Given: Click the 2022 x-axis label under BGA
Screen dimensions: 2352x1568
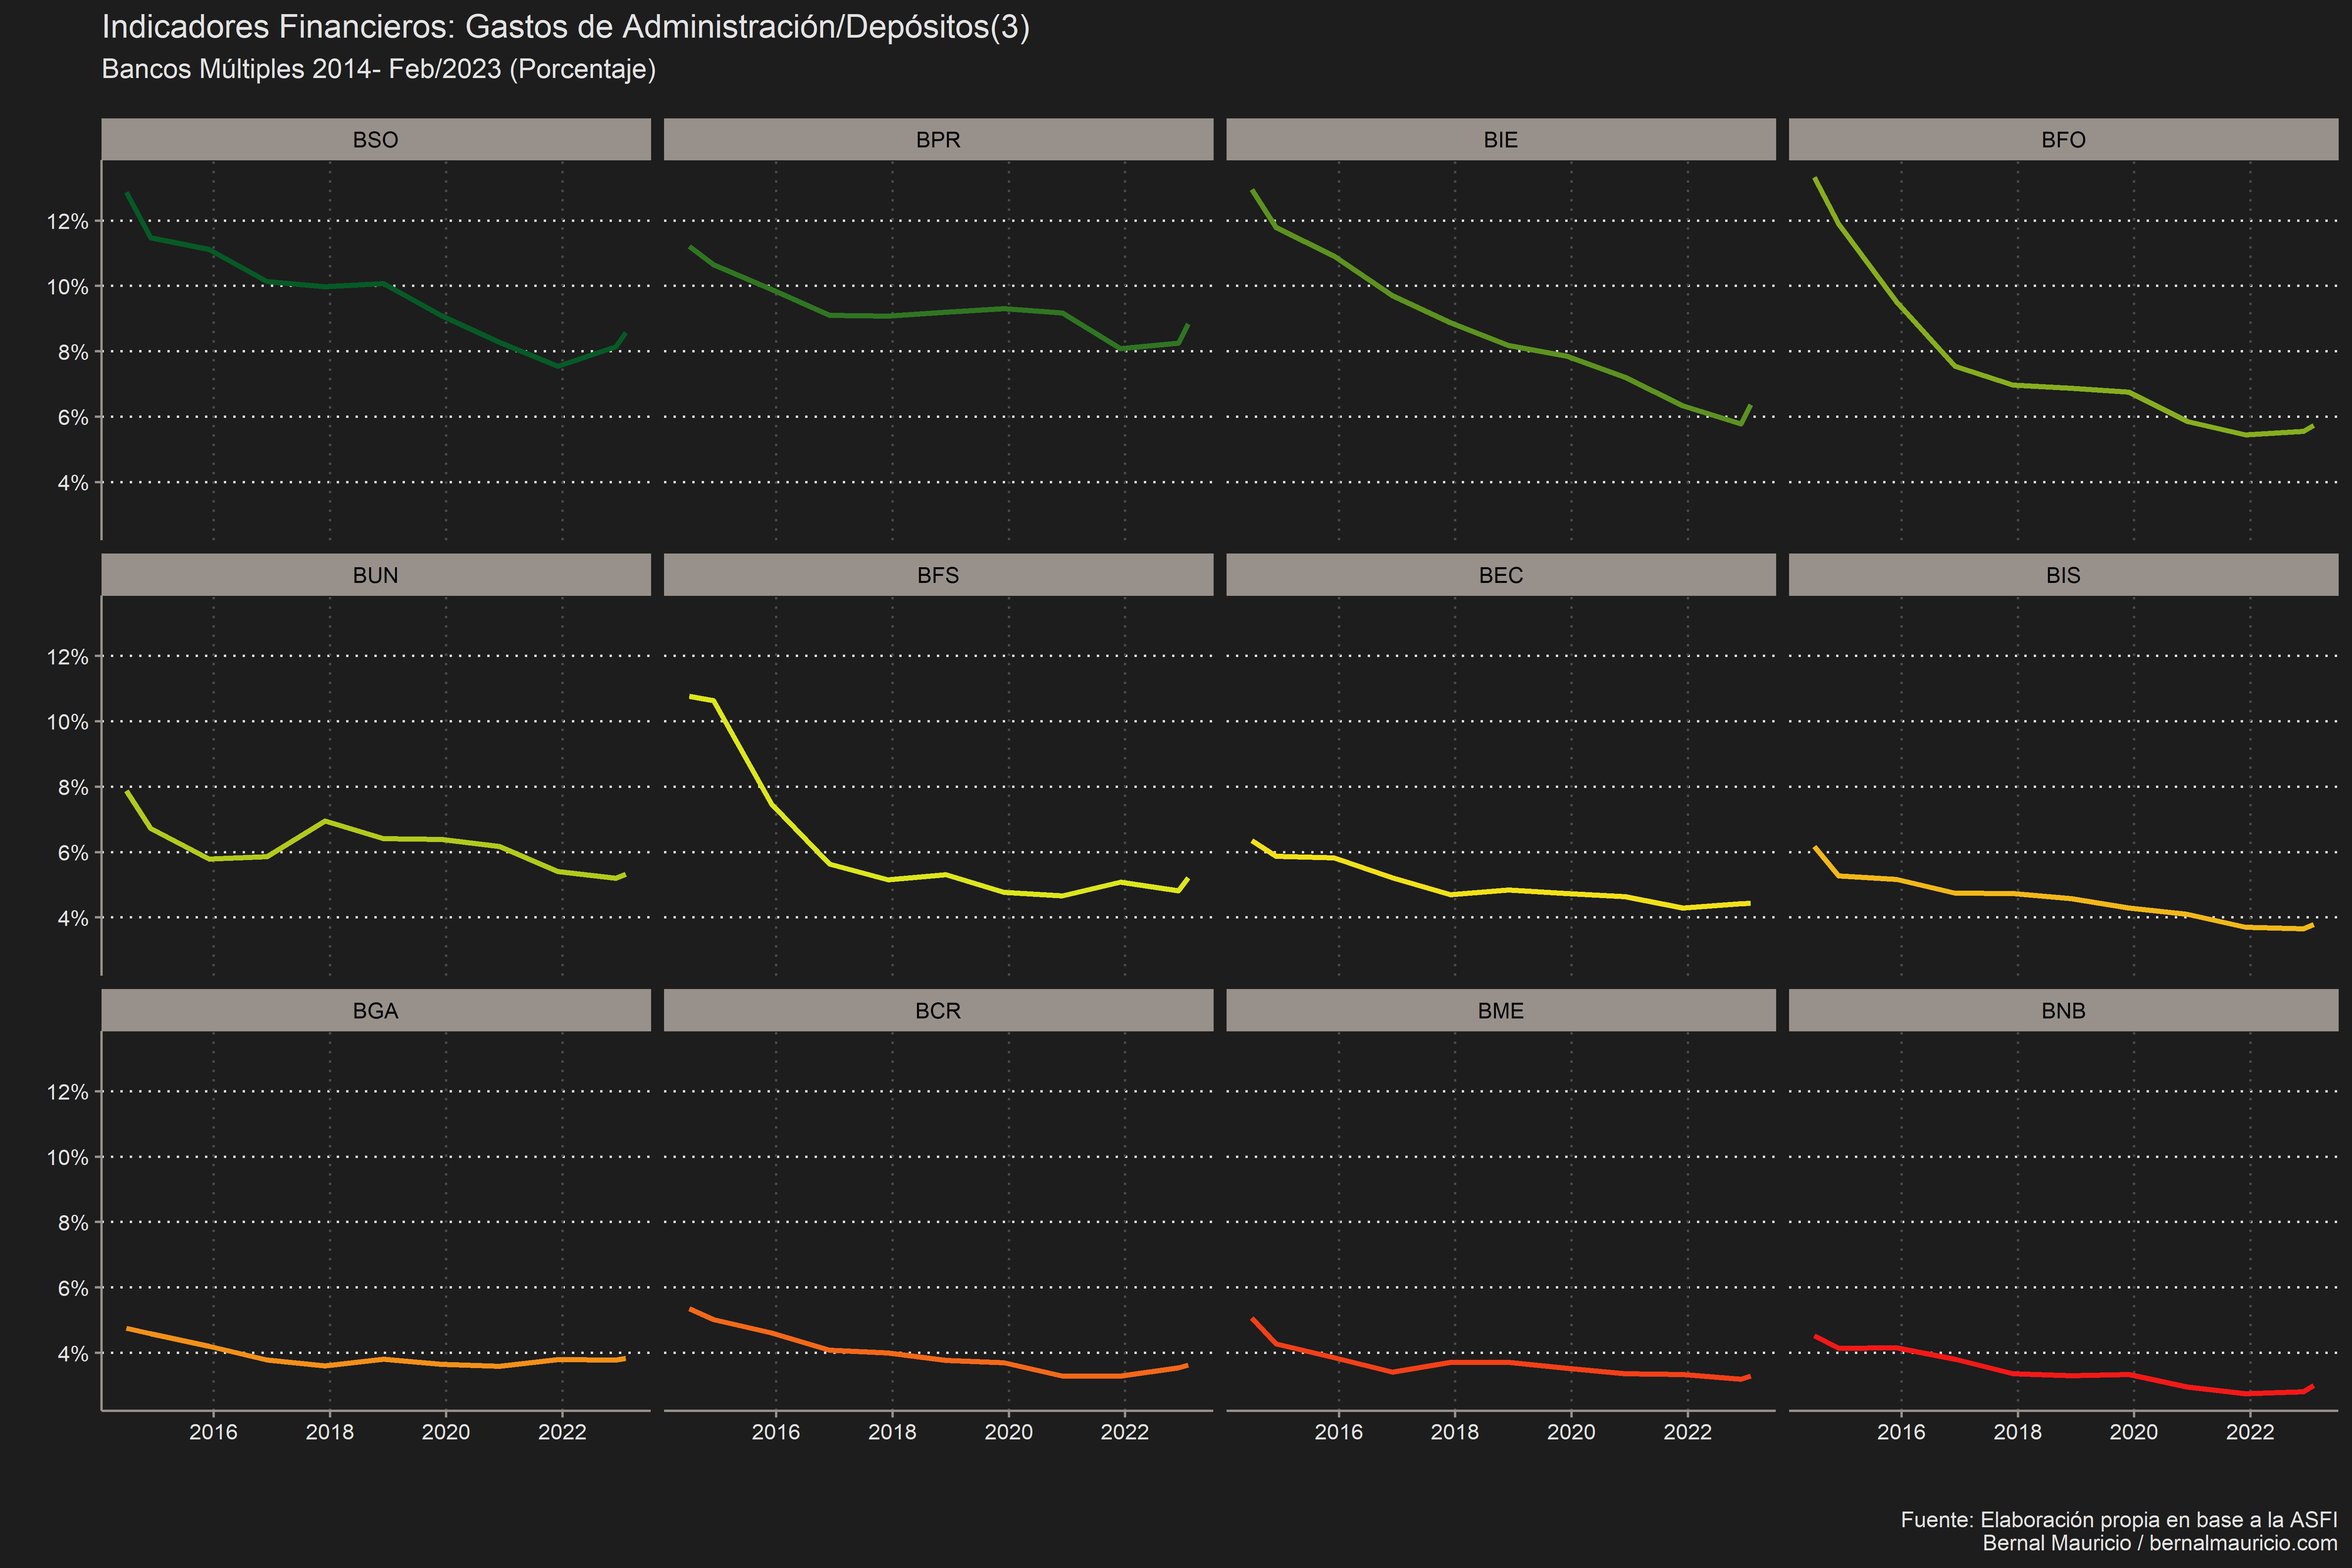Looking at the screenshot, I should (x=562, y=1432).
